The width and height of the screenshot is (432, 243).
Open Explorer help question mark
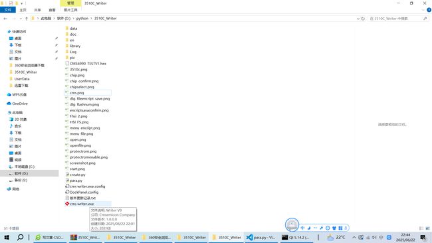pyautogui.click(x=429, y=10)
